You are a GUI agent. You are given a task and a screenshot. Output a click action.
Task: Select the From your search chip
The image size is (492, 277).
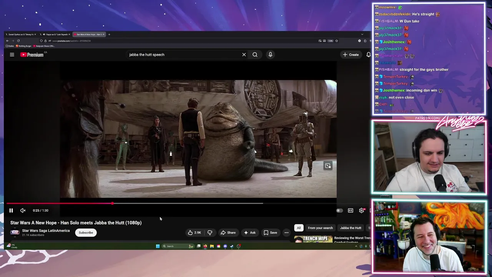point(320,228)
